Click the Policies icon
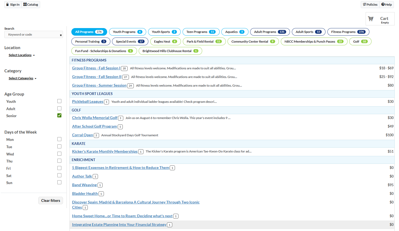The width and height of the screenshot is (399, 231). pos(365,4)
